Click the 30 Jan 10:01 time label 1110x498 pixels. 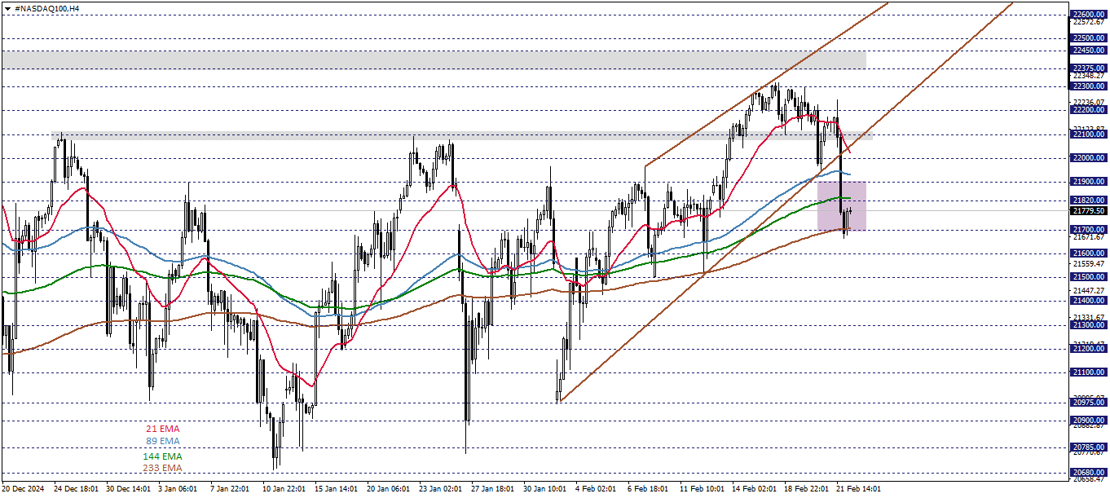[546, 489]
